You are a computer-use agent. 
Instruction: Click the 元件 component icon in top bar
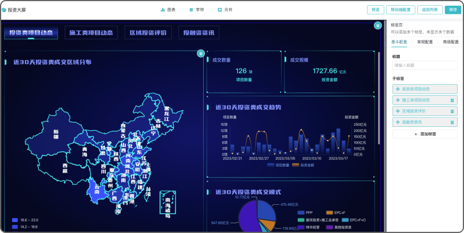tap(219, 10)
